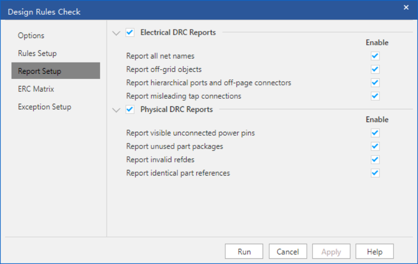Image resolution: width=418 pixels, height=264 pixels.
Task: Toggle Report visible unconnected power pins
Action: [375, 133]
